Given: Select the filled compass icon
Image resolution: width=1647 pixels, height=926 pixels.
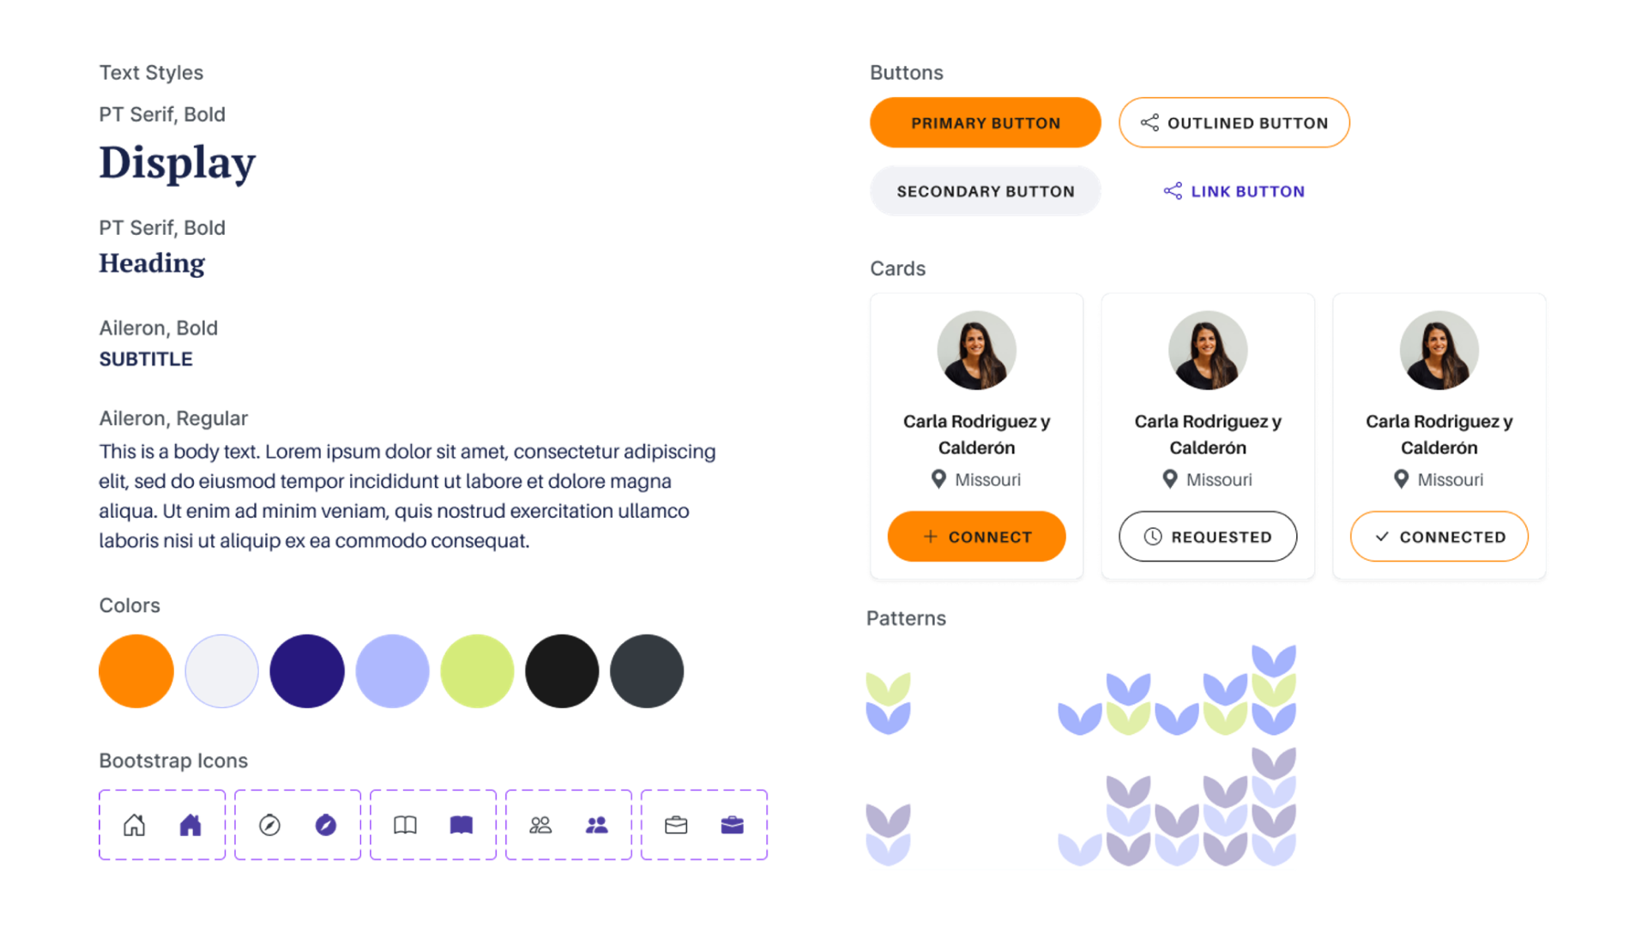Looking at the screenshot, I should coord(326,825).
